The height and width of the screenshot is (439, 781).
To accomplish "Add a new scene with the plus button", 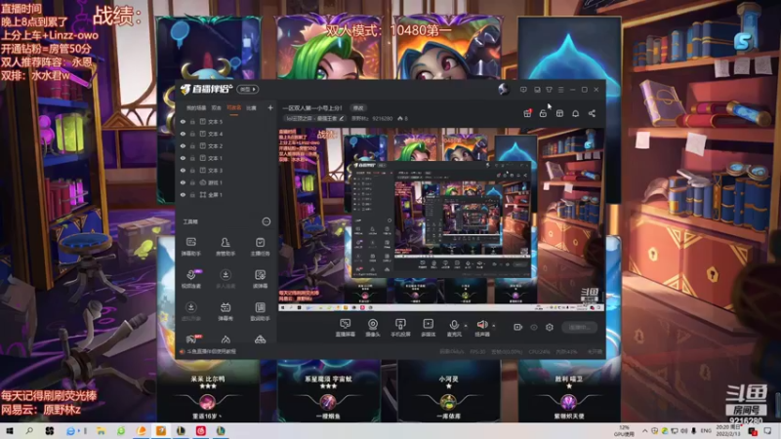I will pyautogui.click(x=270, y=107).
